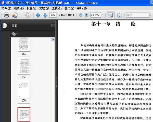Collapse the Pages navigation panel
This screenshot has width=153, height=122.
click(53, 25)
